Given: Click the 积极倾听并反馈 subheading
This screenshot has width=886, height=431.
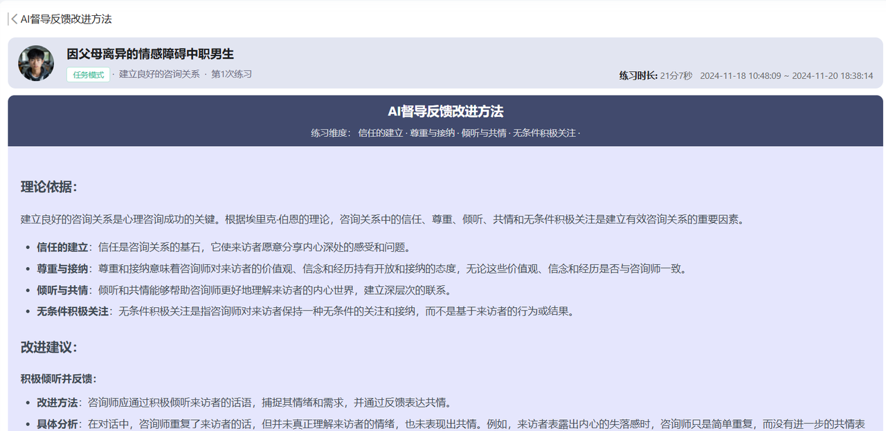Looking at the screenshot, I should coord(59,378).
